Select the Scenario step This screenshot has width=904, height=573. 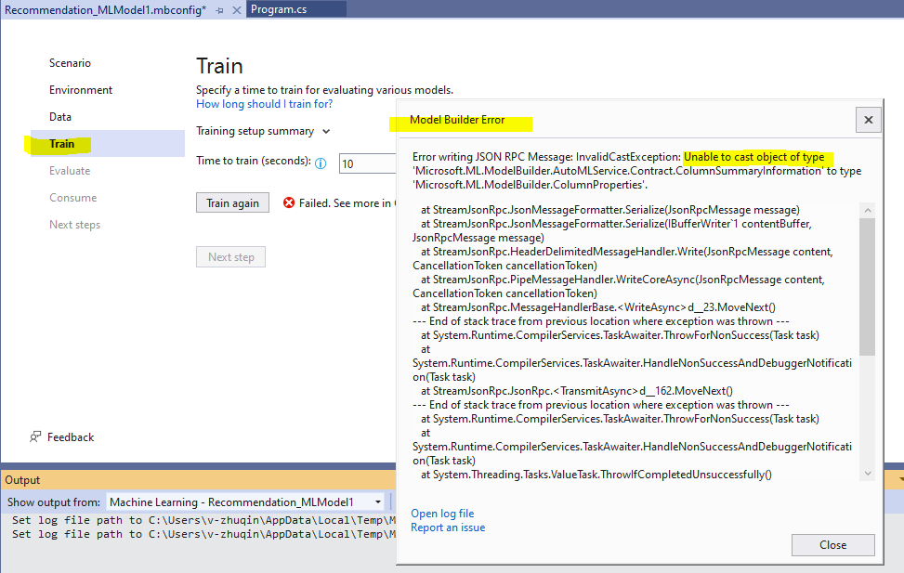(x=70, y=63)
